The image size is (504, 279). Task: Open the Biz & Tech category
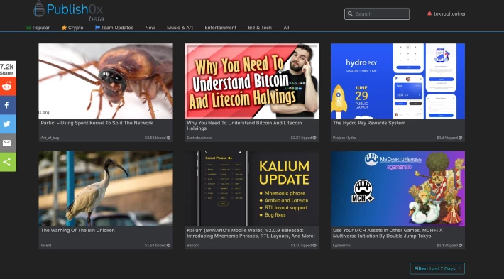260,27
